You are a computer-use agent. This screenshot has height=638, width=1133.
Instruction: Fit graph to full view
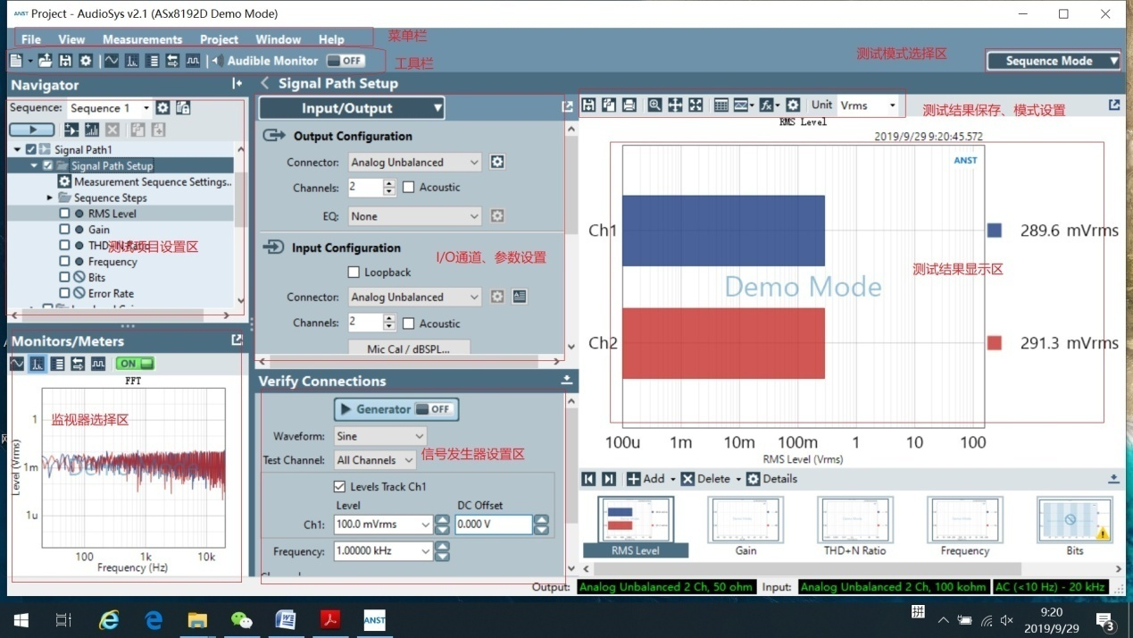[696, 105]
